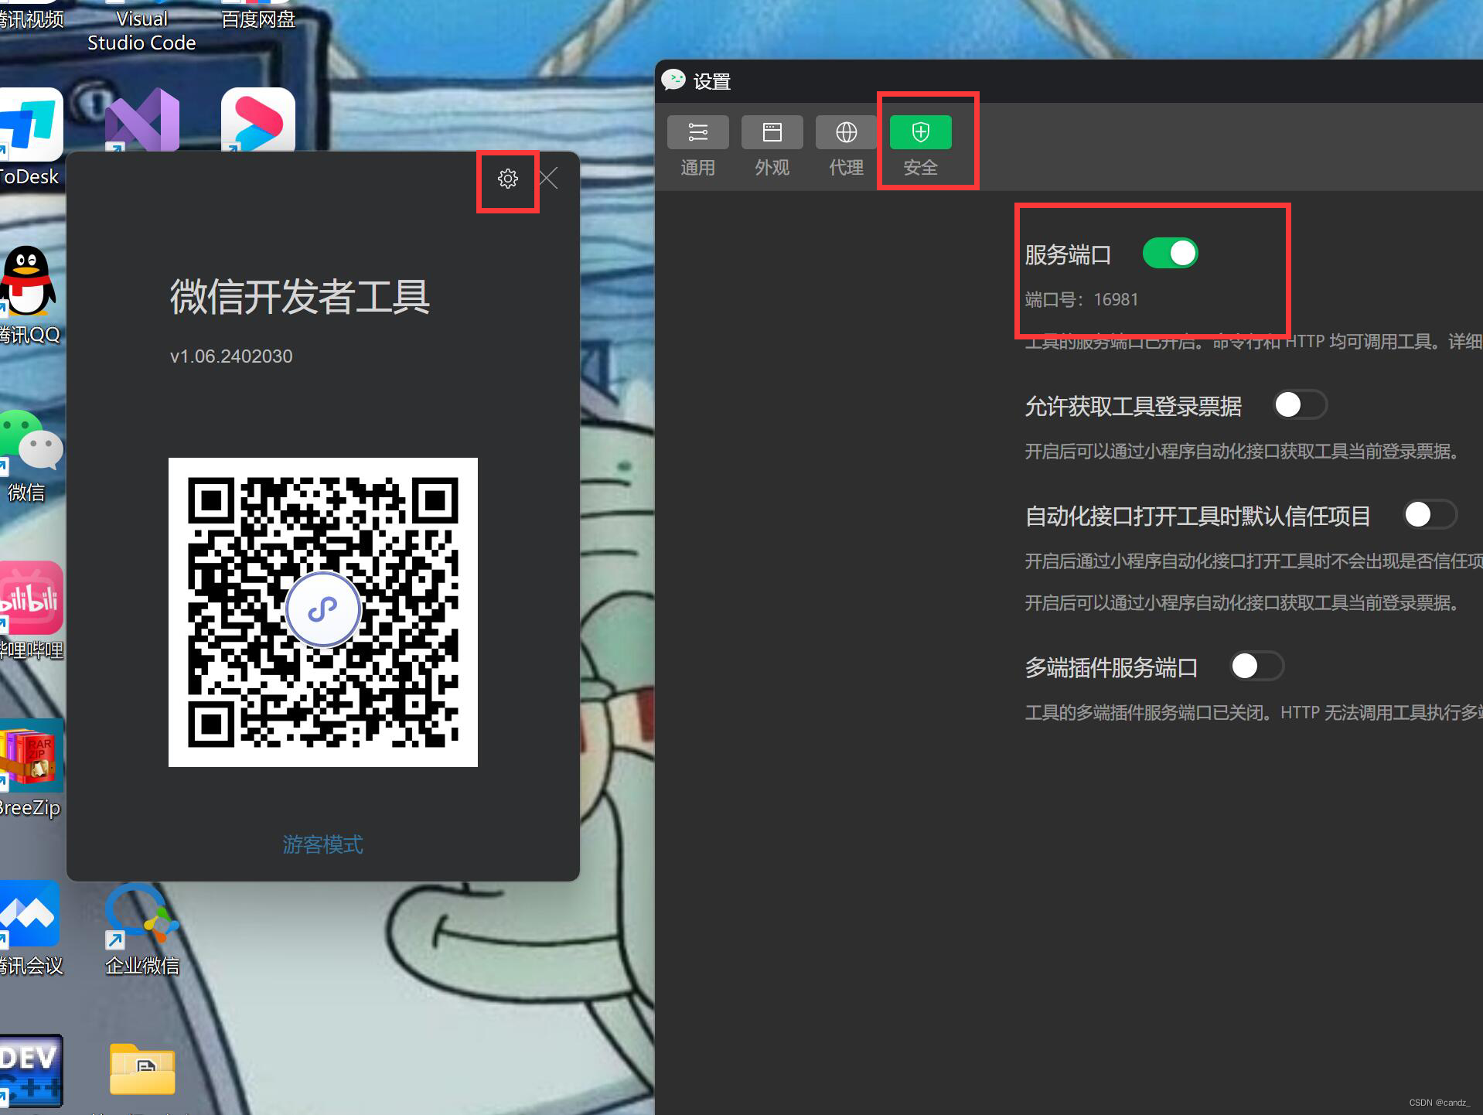This screenshot has height=1115, width=1483.
Task: Open the yellow folder desktop icon
Action: (142, 1069)
